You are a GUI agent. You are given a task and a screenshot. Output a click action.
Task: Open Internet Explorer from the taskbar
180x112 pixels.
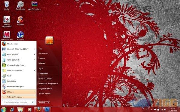12,110
